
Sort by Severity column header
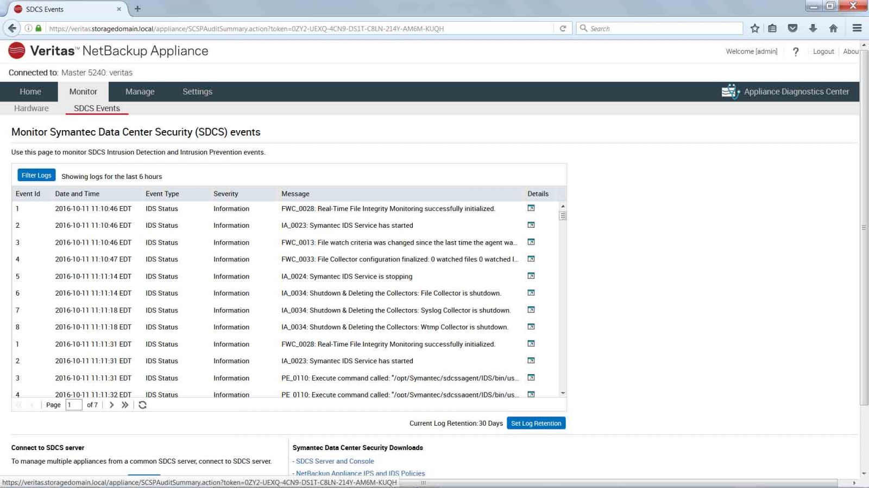pyautogui.click(x=225, y=194)
